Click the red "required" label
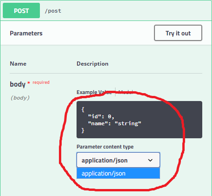 click(x=41, y=82)
